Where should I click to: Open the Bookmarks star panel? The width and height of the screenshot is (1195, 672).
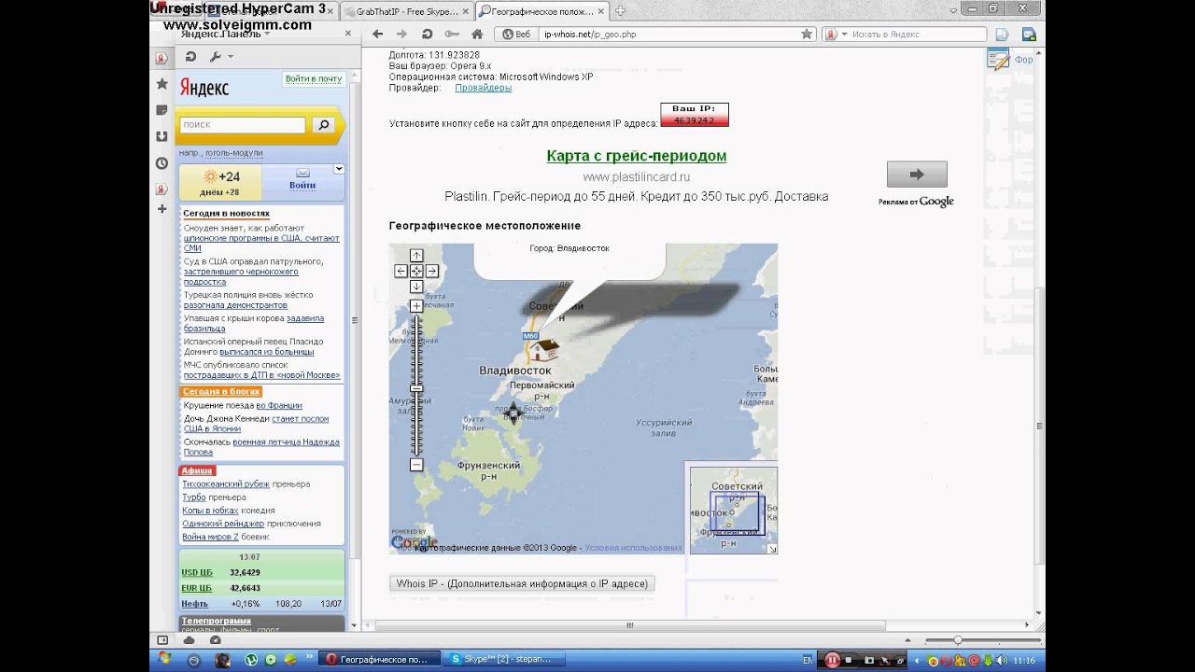tap(162, 84)
